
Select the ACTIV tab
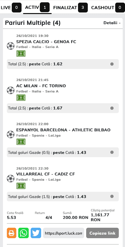[37, 8]
